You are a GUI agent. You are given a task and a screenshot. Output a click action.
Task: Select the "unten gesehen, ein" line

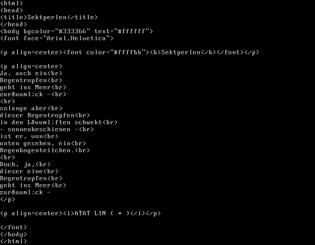(x=43, y=143)
